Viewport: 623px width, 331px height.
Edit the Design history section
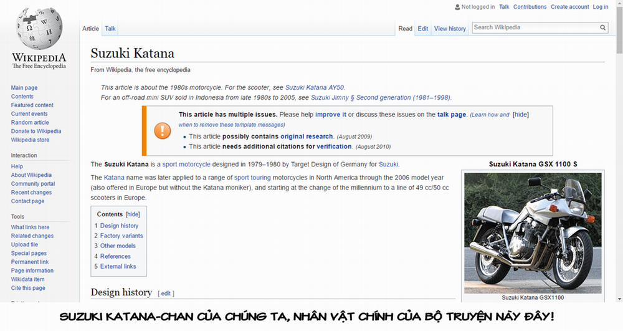(x=166, y=293)
